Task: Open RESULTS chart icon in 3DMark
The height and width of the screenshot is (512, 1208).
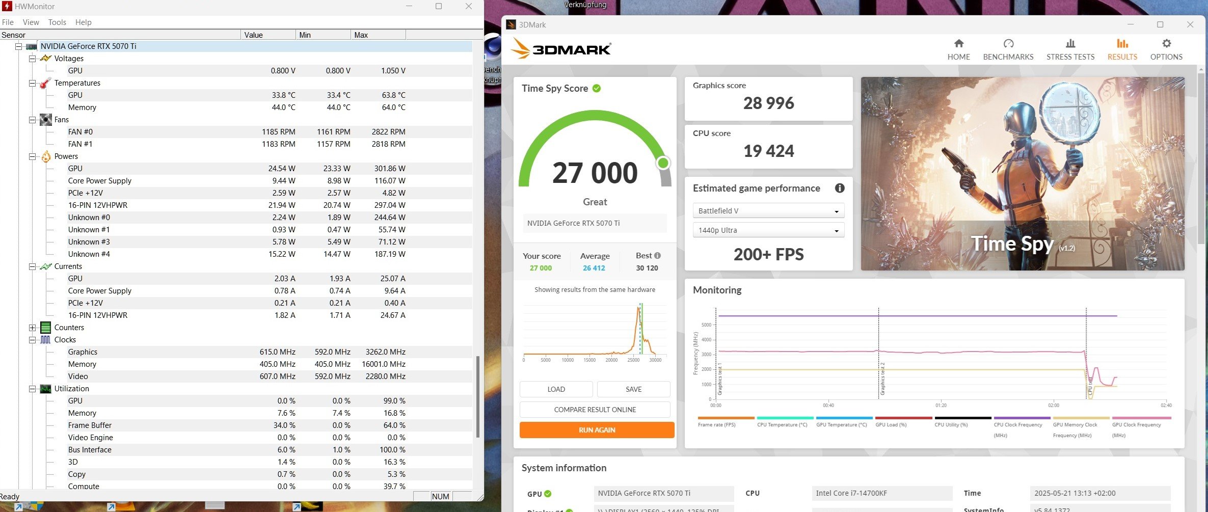Action: [1122, 44]
